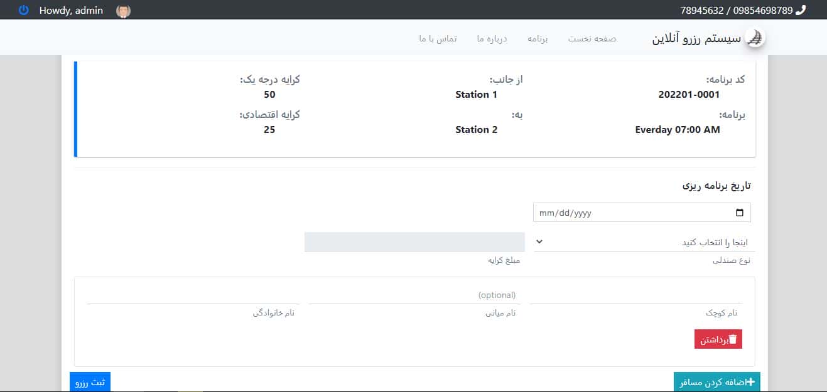
Task: Click the plus icon in add passenger button
Action: pyautogui.click(x=750, y=382)
